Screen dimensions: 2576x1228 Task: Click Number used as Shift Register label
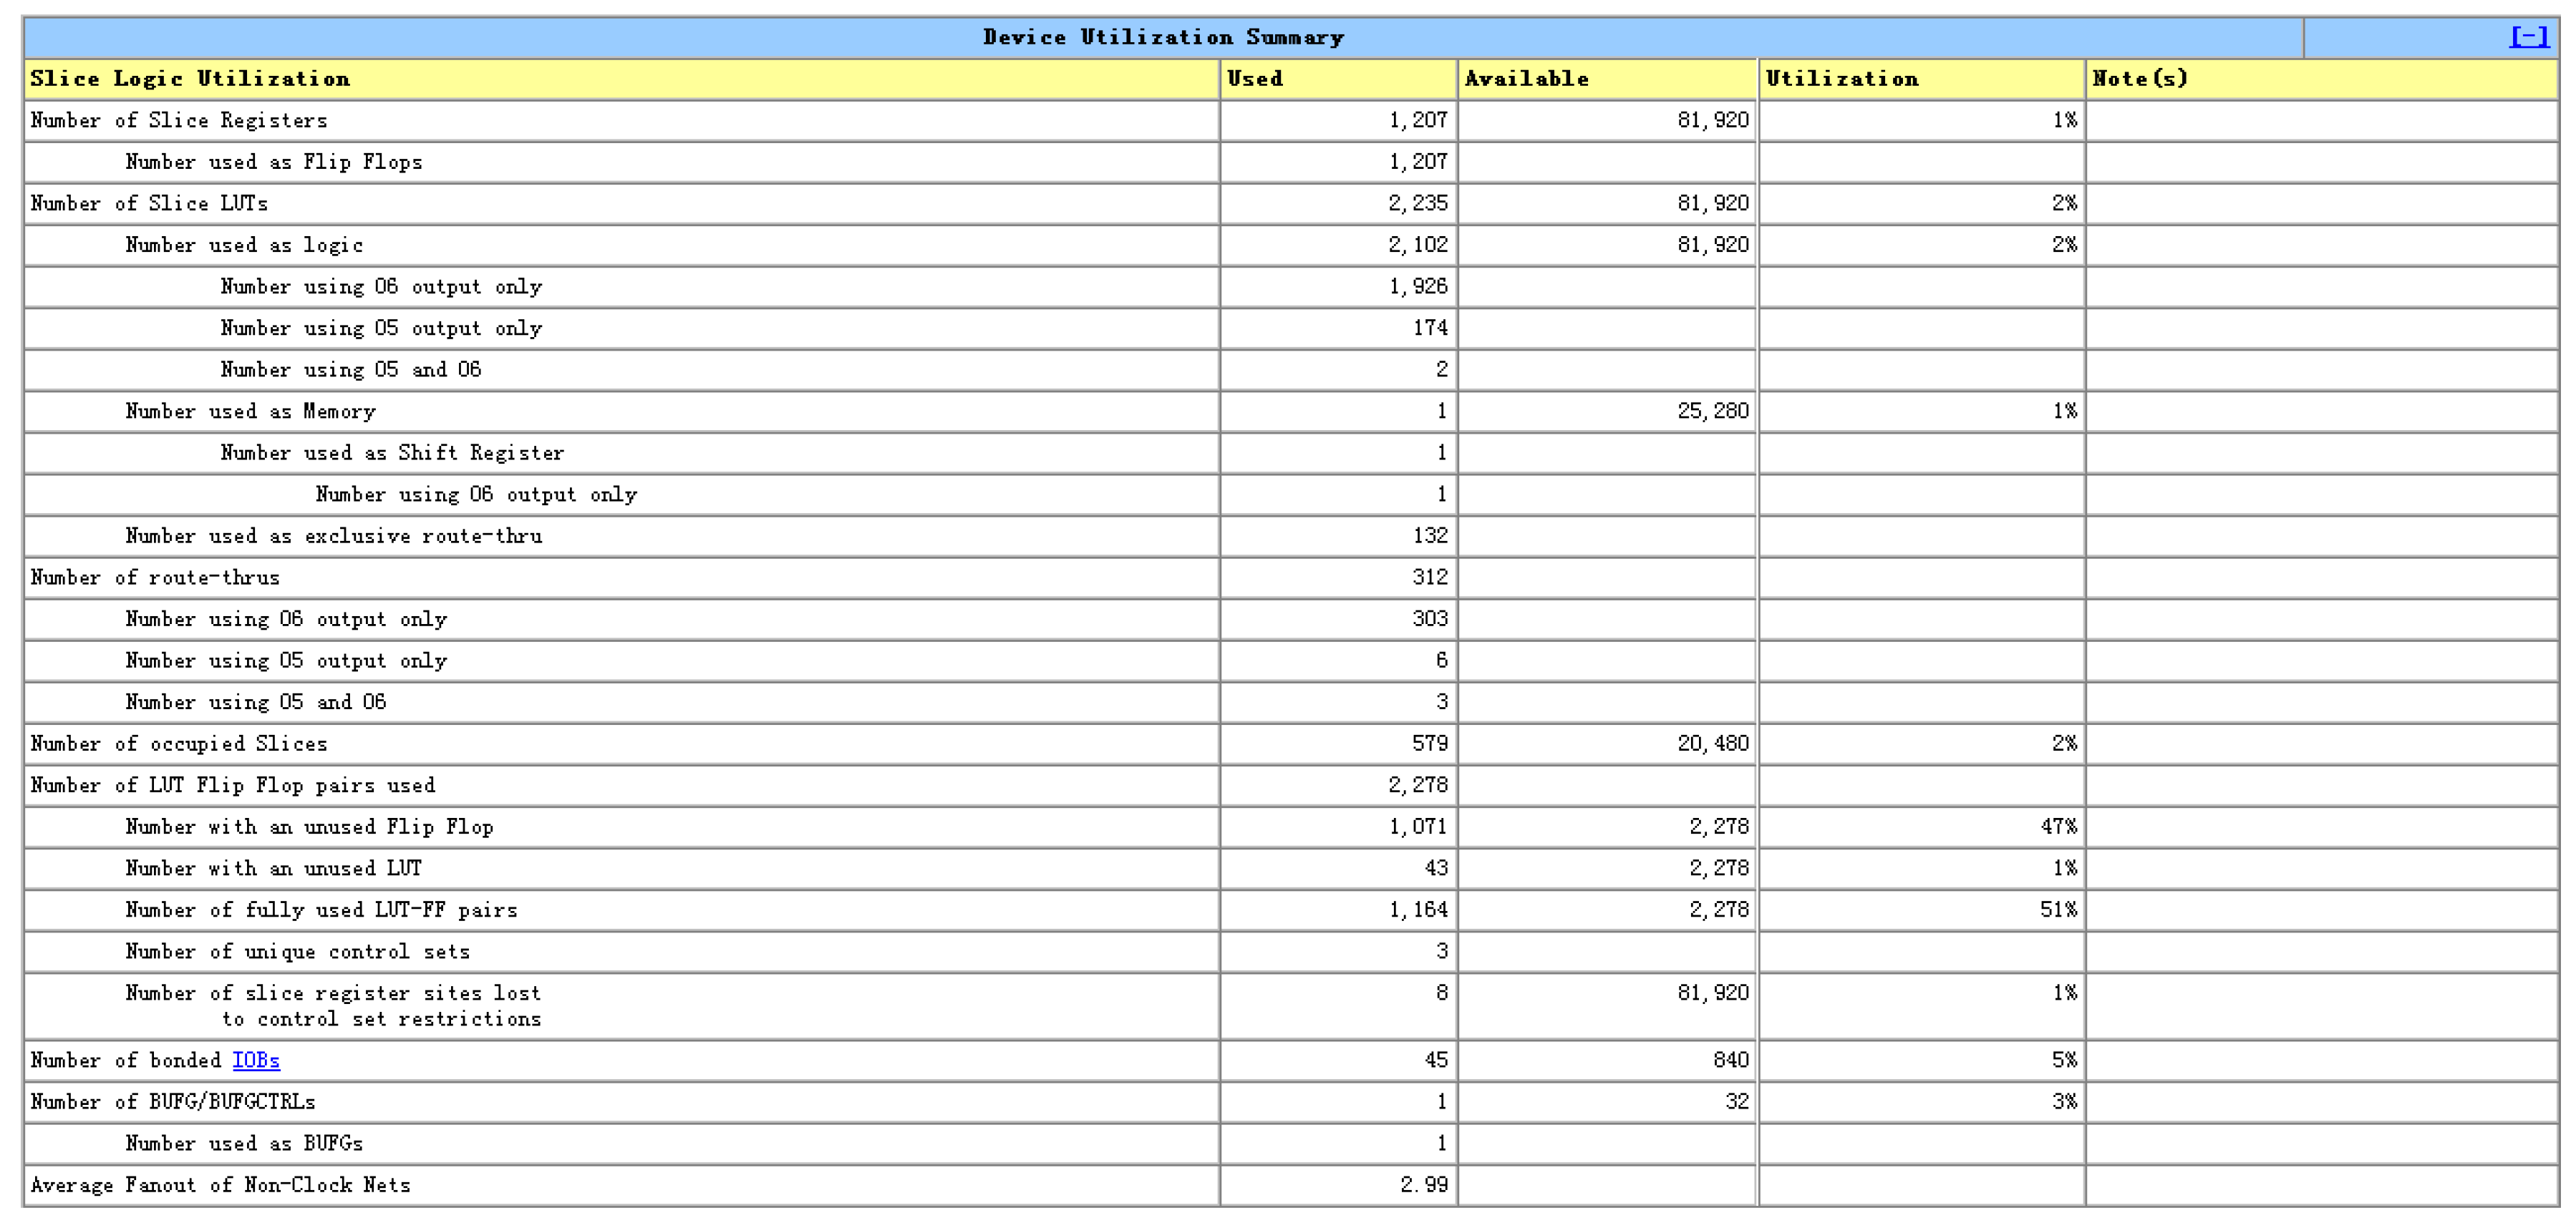coord(392,454)
